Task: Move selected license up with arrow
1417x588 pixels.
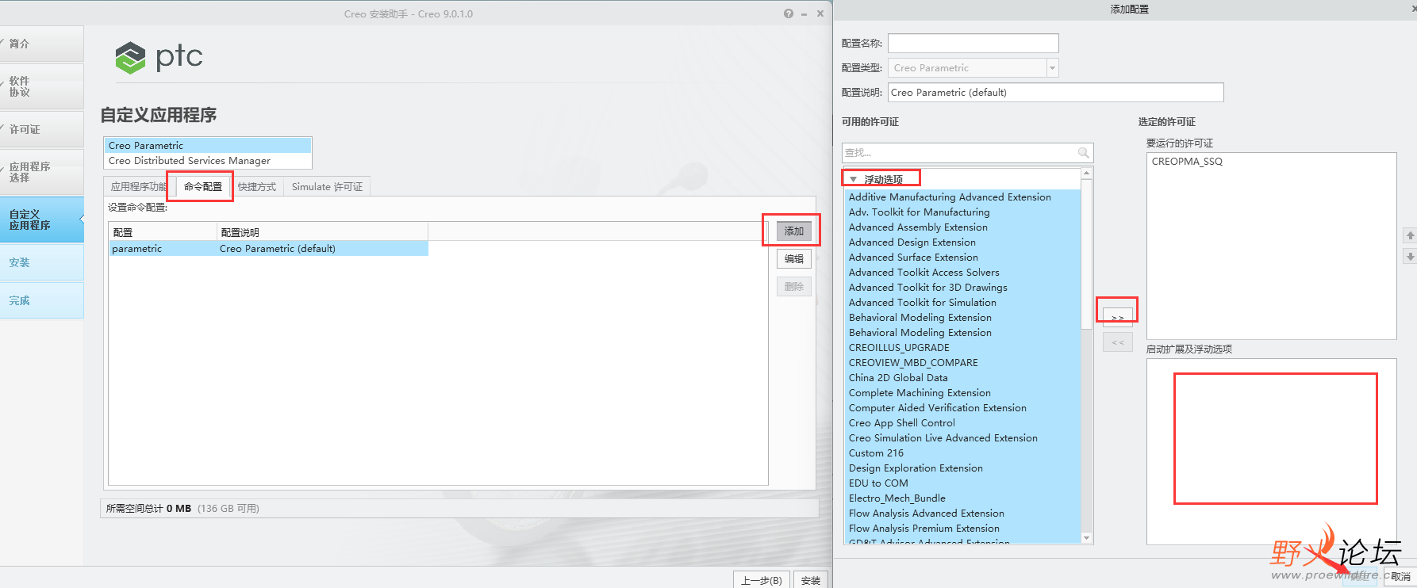Action: coord(1410,235)
